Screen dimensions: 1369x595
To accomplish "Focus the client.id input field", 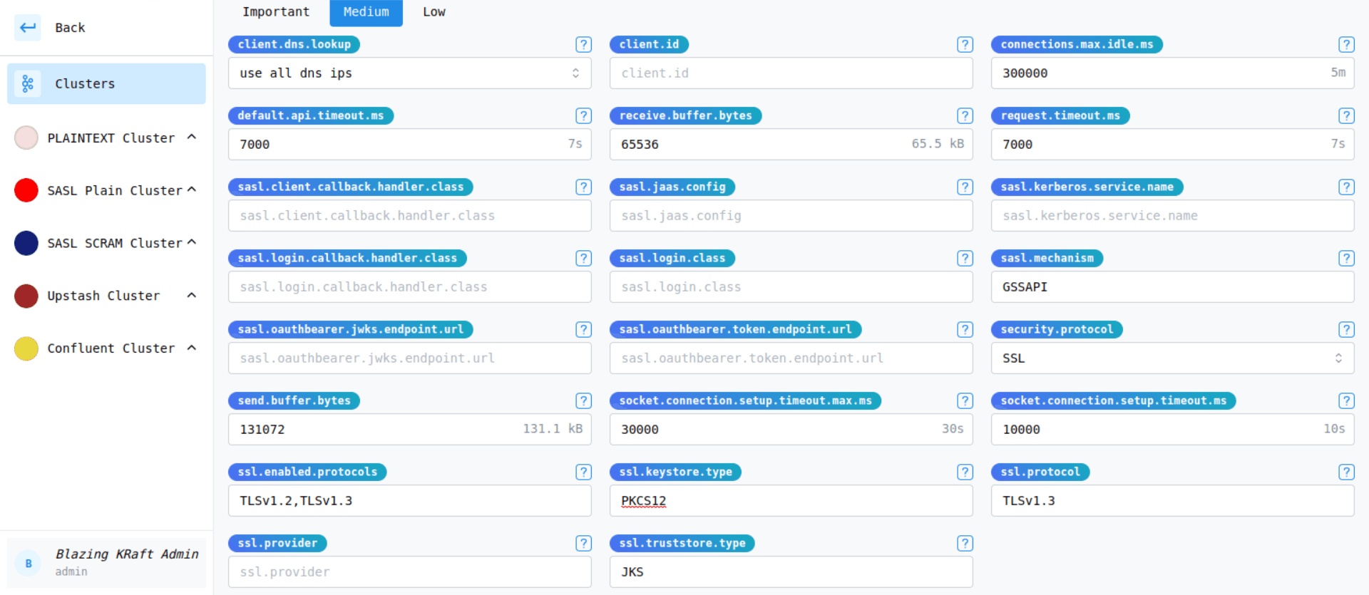I will coord(791,73).
